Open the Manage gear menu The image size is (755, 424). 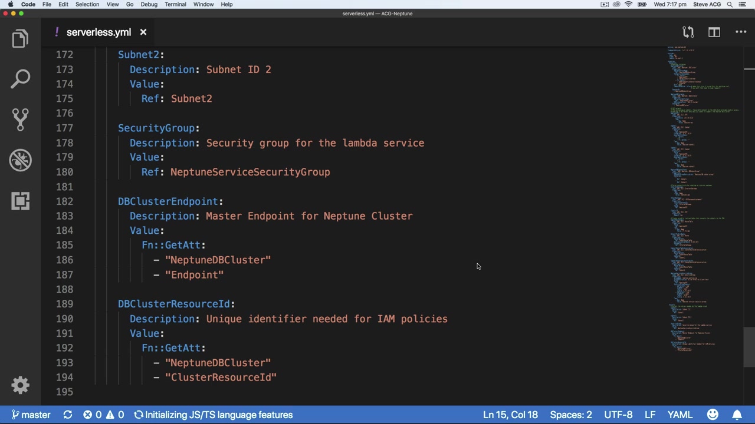coord(20,385)
